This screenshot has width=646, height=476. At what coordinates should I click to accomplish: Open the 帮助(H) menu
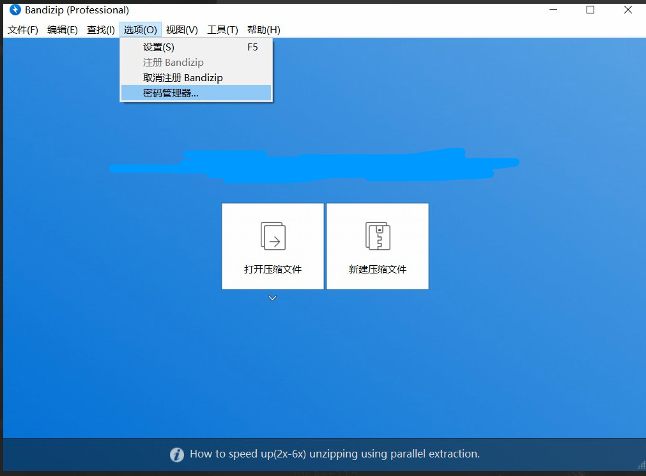coord(262,29)
